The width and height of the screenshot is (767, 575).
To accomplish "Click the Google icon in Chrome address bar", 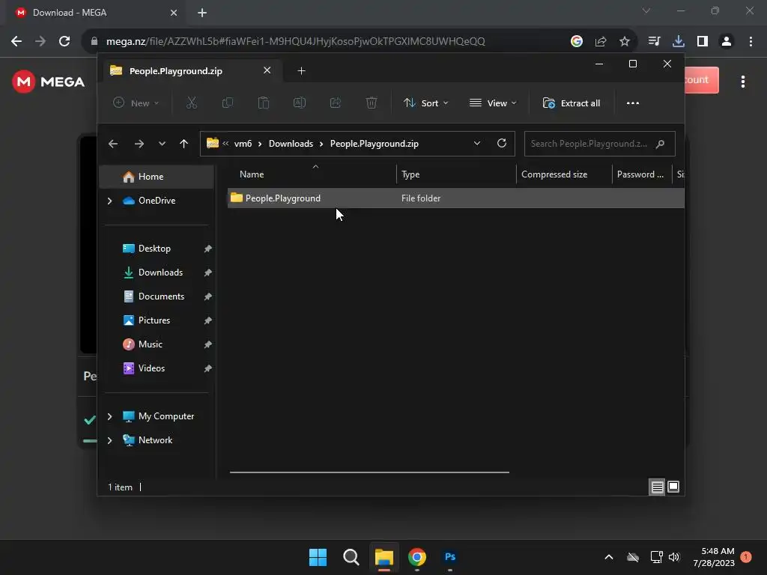I will [x=577, y=41].
